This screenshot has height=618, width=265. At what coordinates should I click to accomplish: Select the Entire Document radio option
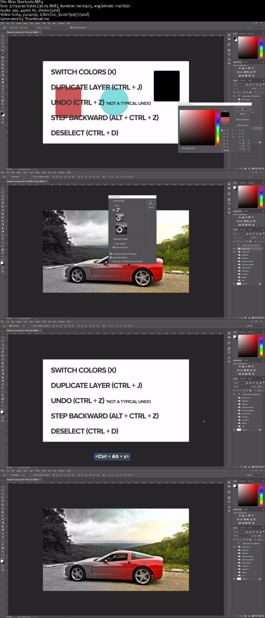pos(114,247)
